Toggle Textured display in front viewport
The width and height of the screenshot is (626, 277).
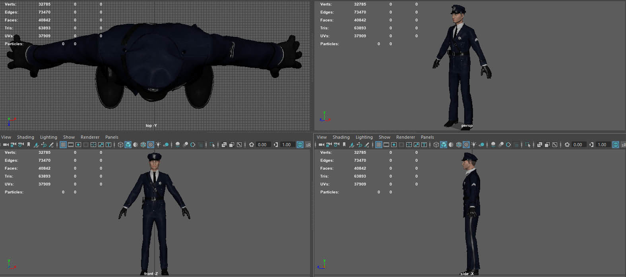tap(151, 145)
